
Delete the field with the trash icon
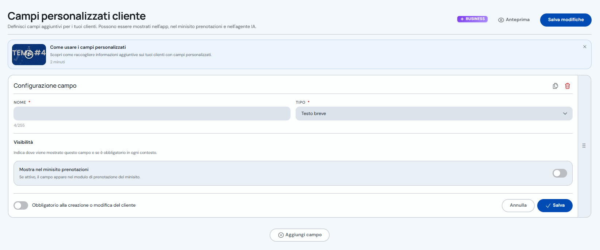point(568,86)
